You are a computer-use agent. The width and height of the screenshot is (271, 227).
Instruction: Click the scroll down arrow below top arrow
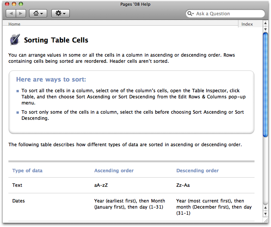(266, 29)
